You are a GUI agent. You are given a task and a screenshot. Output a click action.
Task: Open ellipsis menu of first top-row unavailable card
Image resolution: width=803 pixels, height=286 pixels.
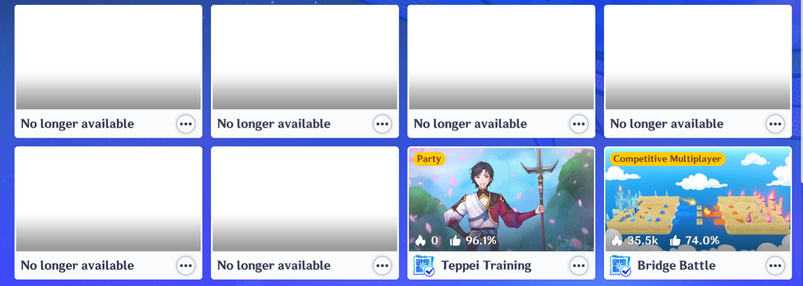pyautogui.click(x=186, y=124)
